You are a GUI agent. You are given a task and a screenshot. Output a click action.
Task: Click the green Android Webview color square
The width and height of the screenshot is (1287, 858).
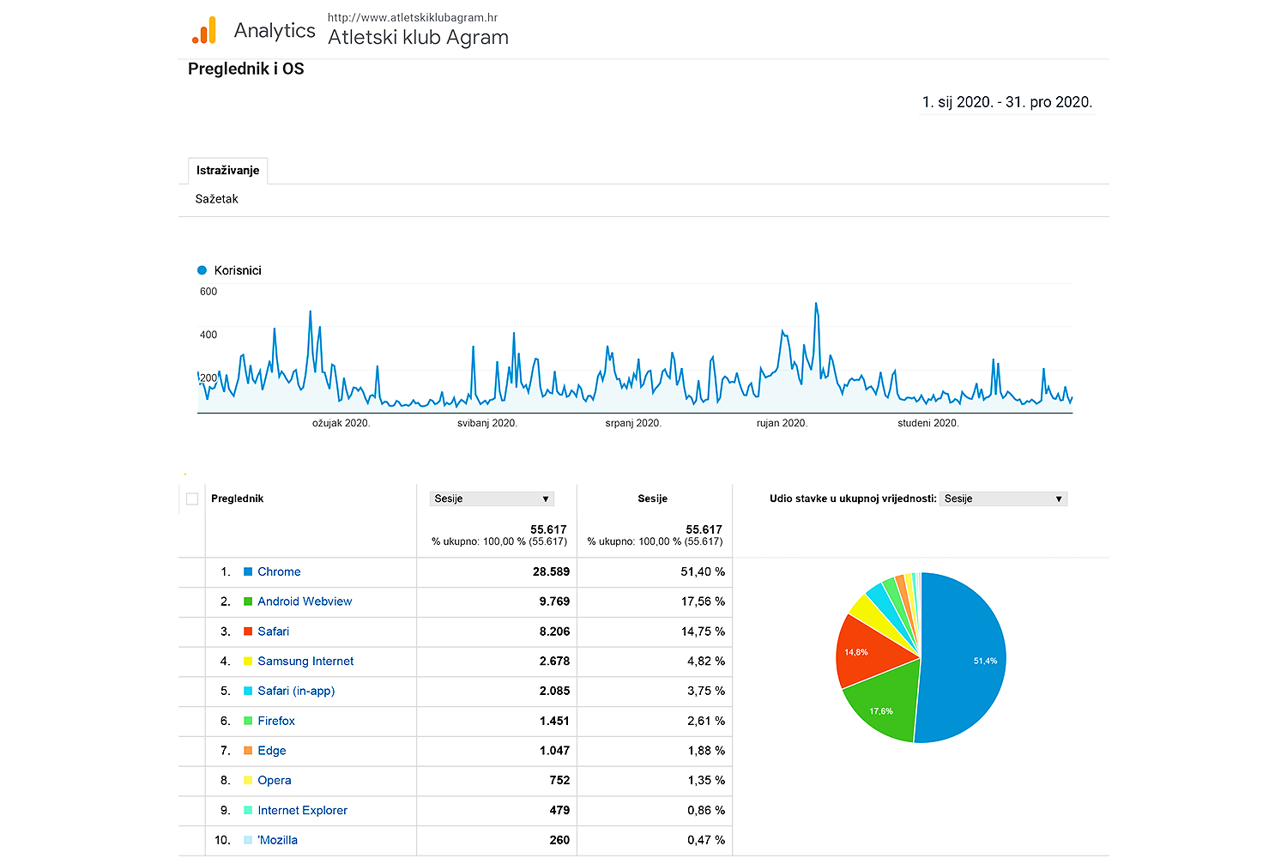(248, 601)
